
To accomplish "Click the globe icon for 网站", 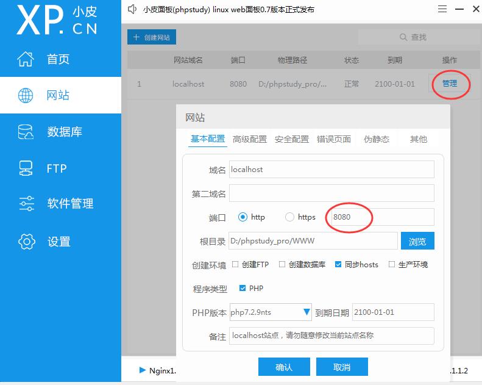I will tap(26, 95).
